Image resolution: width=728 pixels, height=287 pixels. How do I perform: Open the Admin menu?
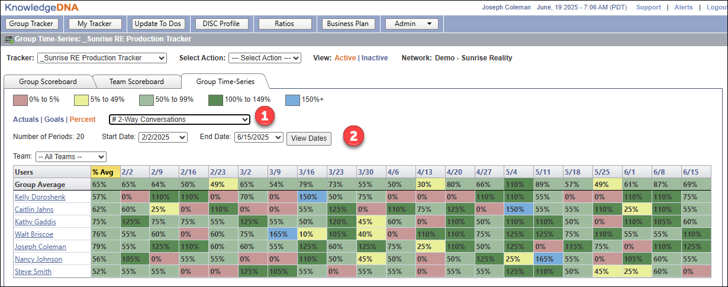tap(412, 24)
